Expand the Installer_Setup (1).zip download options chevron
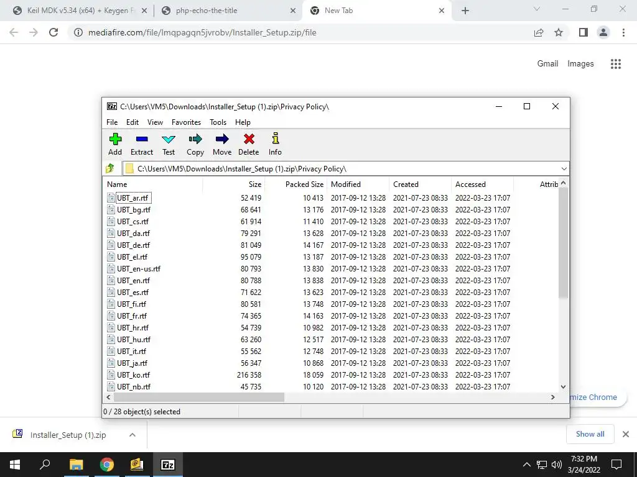 (x=132, y=435)
